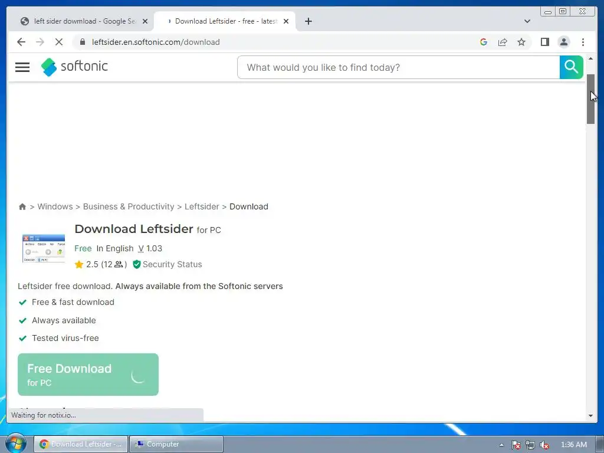This screenshot has height=453, width=604.
Task: Close the 'Download Leftsider' tab
Action: pos(286,21)
